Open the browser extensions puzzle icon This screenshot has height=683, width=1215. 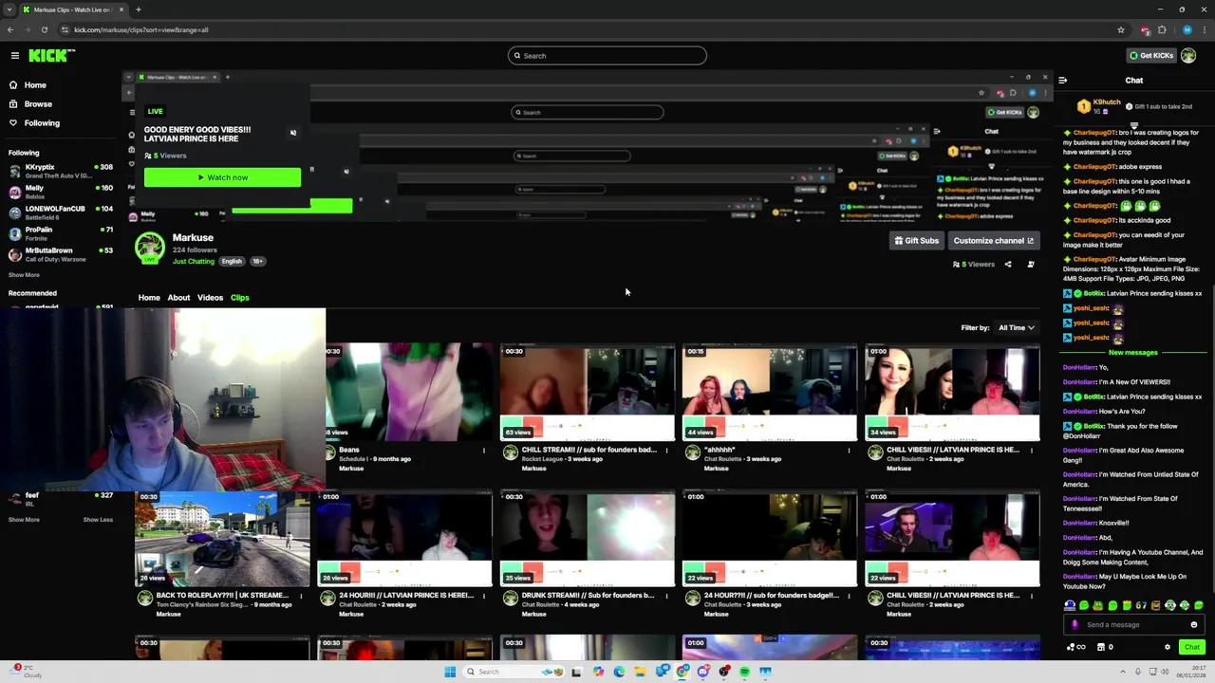[x=1162, y=29]
